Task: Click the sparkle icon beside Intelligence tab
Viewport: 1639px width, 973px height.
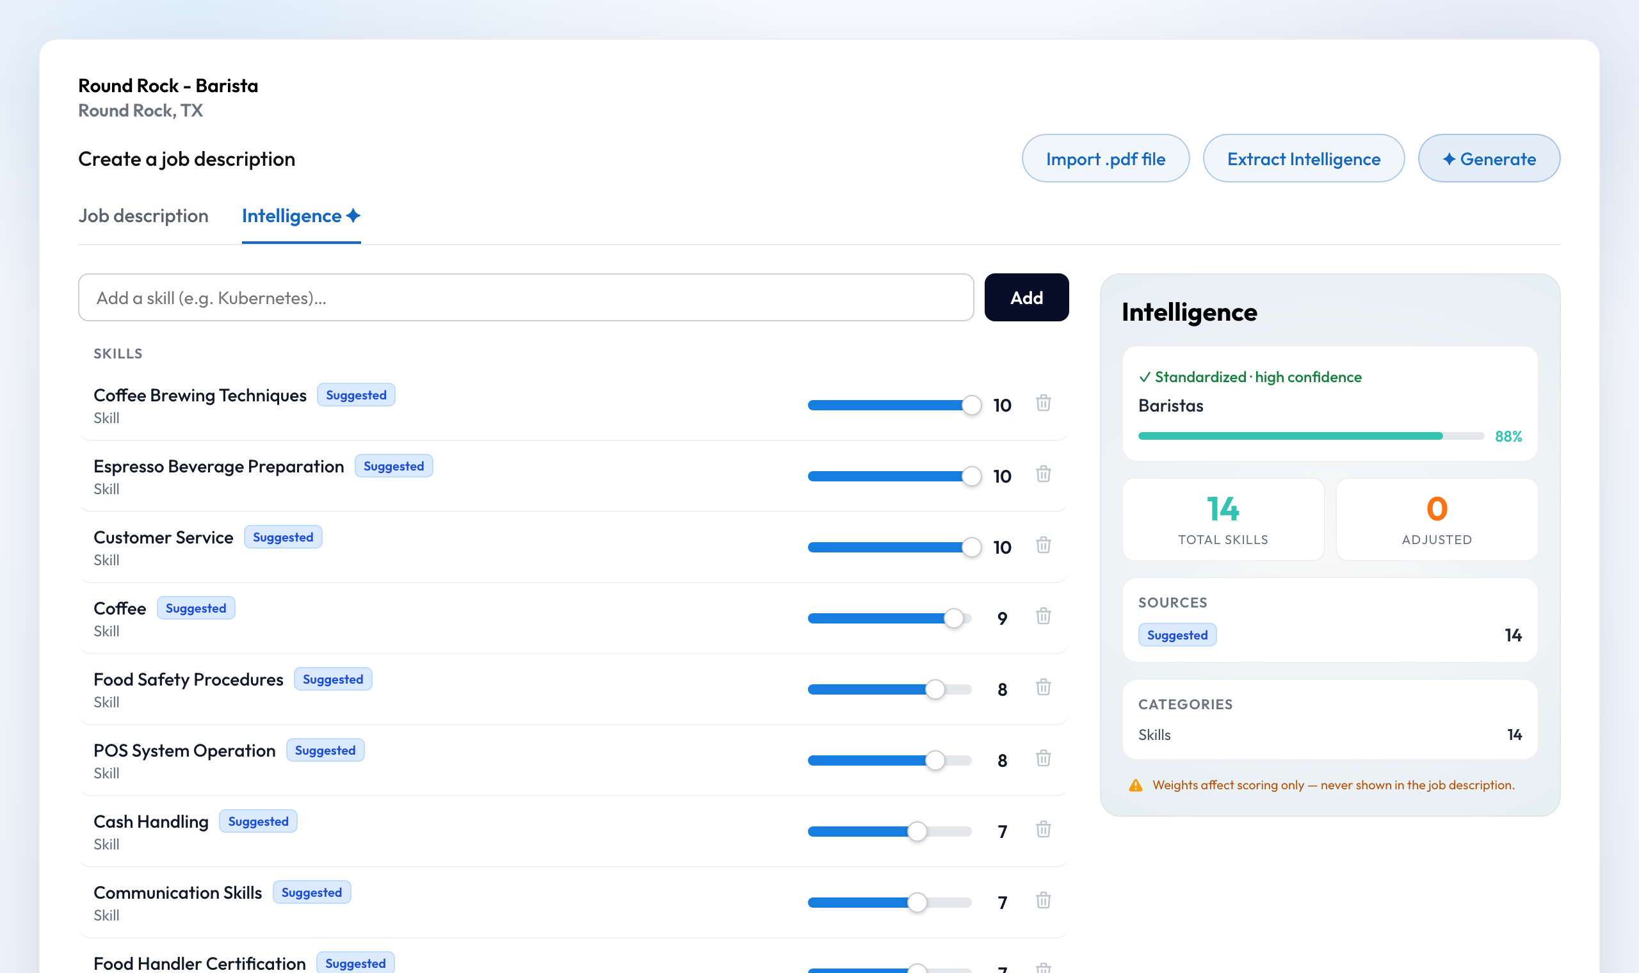Action: click(x=353, y=215)
